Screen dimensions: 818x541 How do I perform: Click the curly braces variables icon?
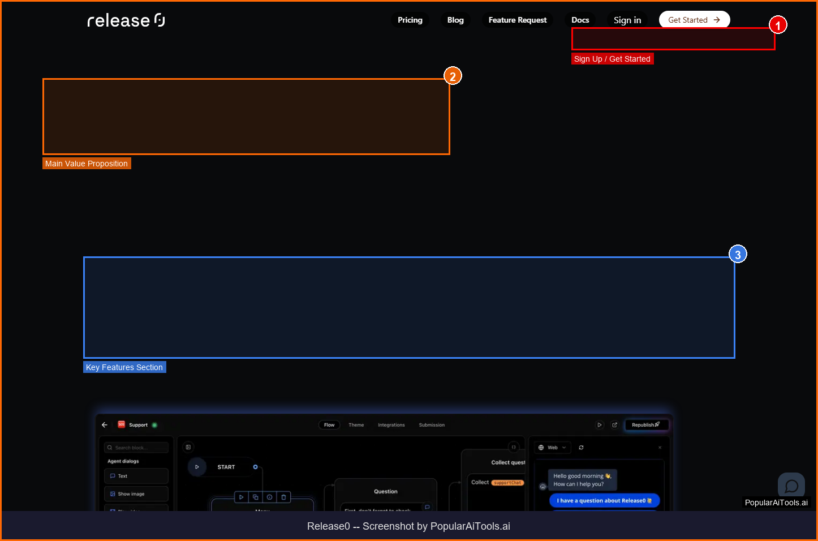click(513, 447)
